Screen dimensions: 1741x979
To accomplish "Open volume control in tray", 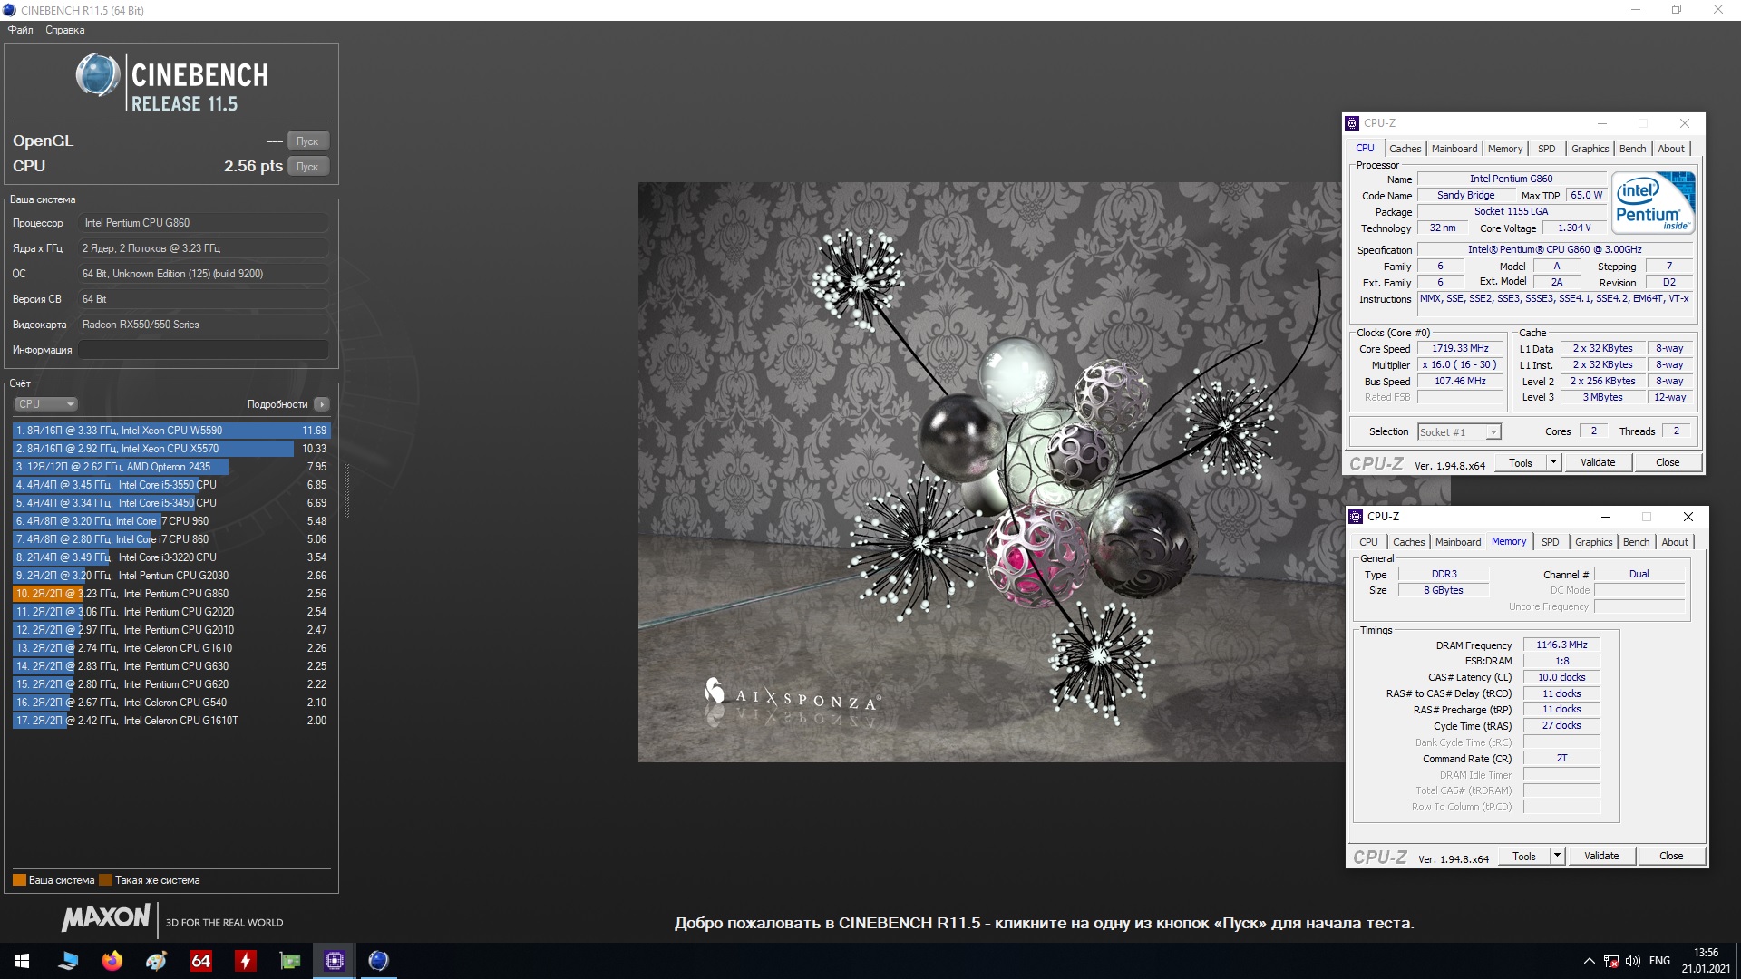I will [x=1633, y=961].
